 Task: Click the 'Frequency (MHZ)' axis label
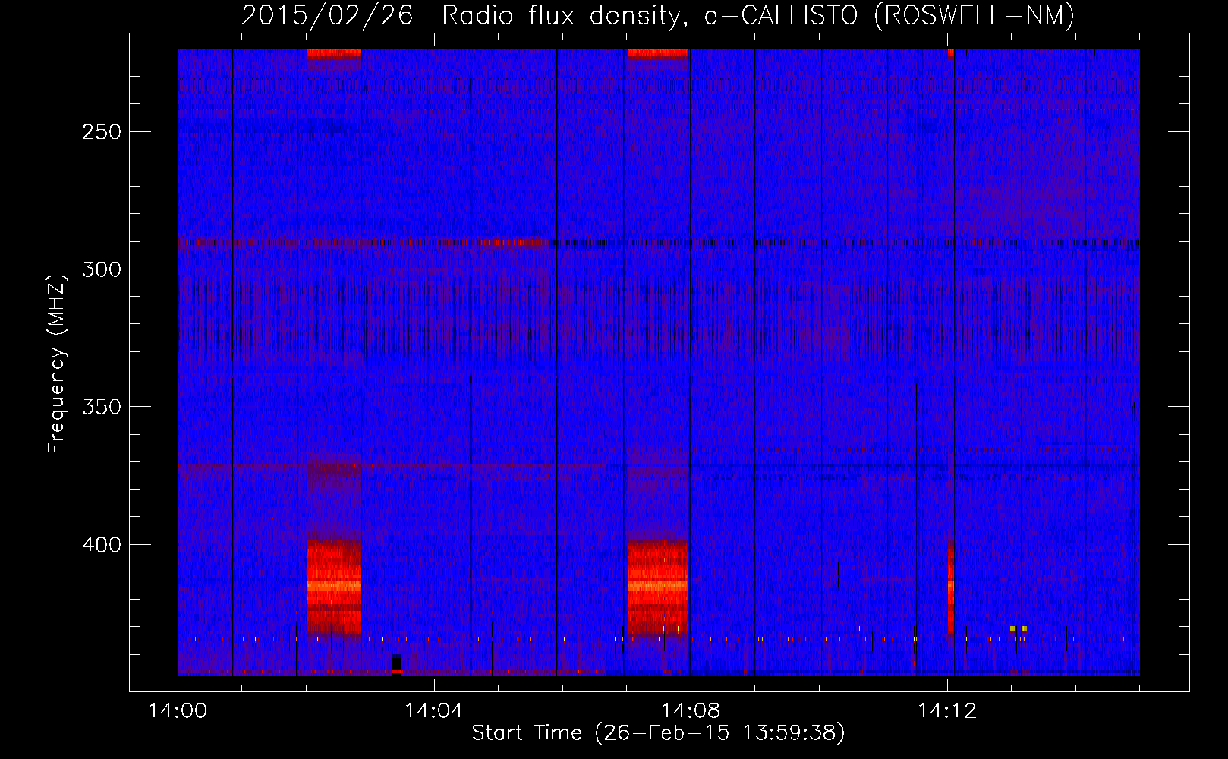(x=57, y=364)
